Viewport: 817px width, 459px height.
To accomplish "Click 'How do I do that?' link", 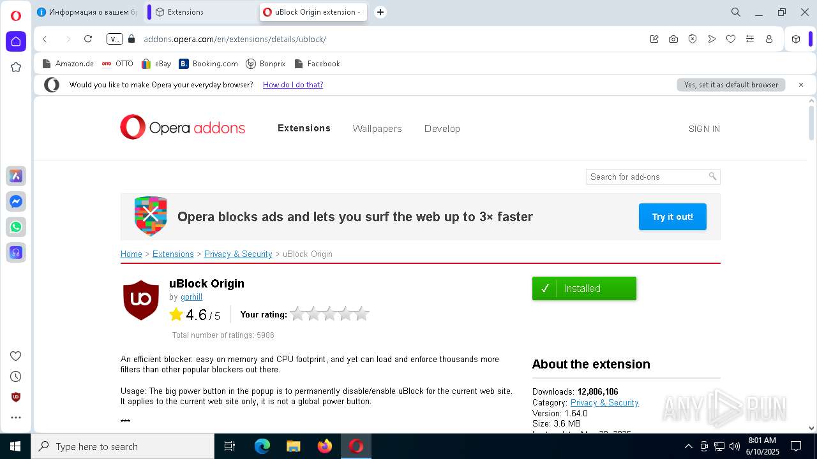I will (293, 85).
